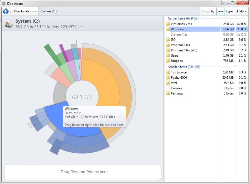250x184 pixels.
Task: Select the ISO row
Action: (206, 40)
